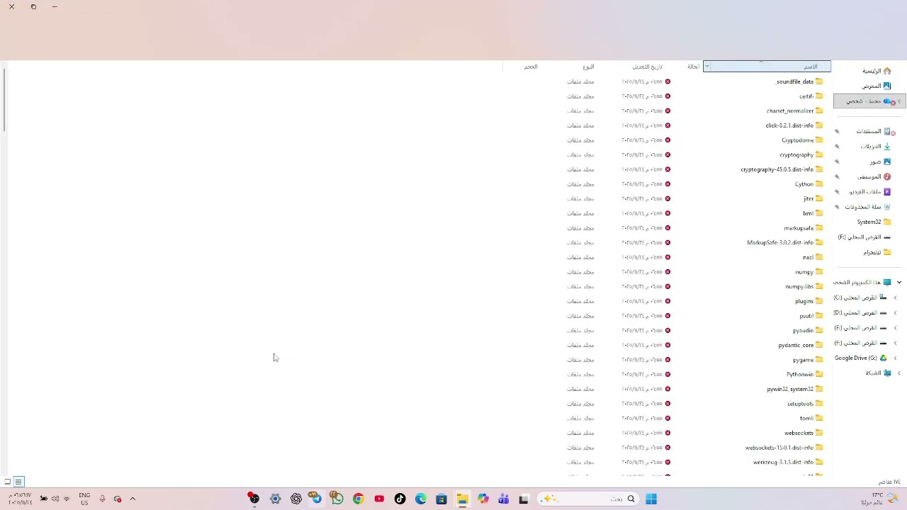
Task: Show hidden system tray icons
Action: (x=133, y=499)
